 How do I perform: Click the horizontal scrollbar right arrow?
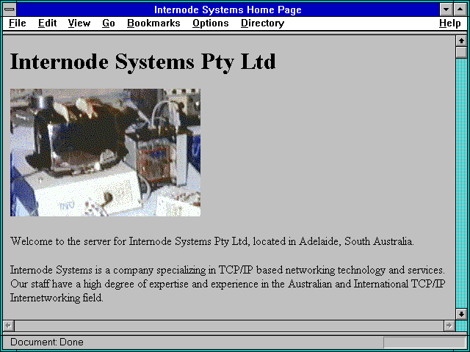[x=449, y=326]
